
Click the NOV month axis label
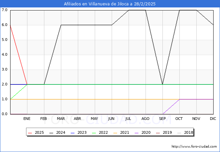(x=196, y=119)
